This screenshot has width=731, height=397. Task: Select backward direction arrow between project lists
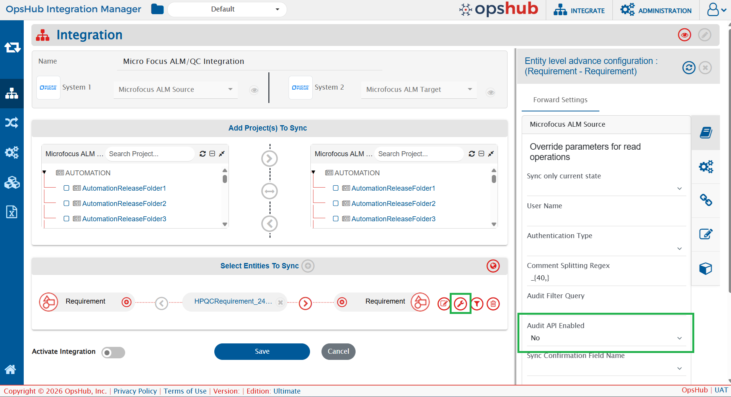(x=269, y=224)
